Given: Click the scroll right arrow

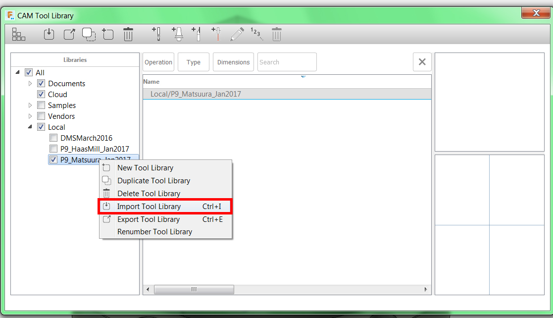Looking at the screenshot, I should point(426,289).
